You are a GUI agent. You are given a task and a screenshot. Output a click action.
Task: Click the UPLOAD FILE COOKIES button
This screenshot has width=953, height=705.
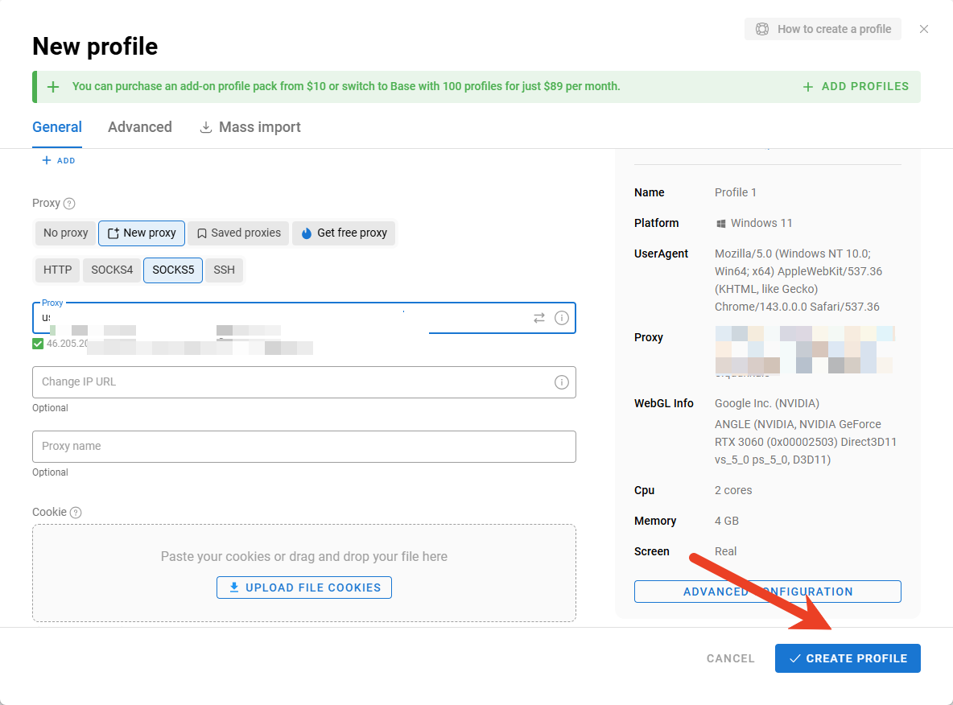tap(304, 587)
